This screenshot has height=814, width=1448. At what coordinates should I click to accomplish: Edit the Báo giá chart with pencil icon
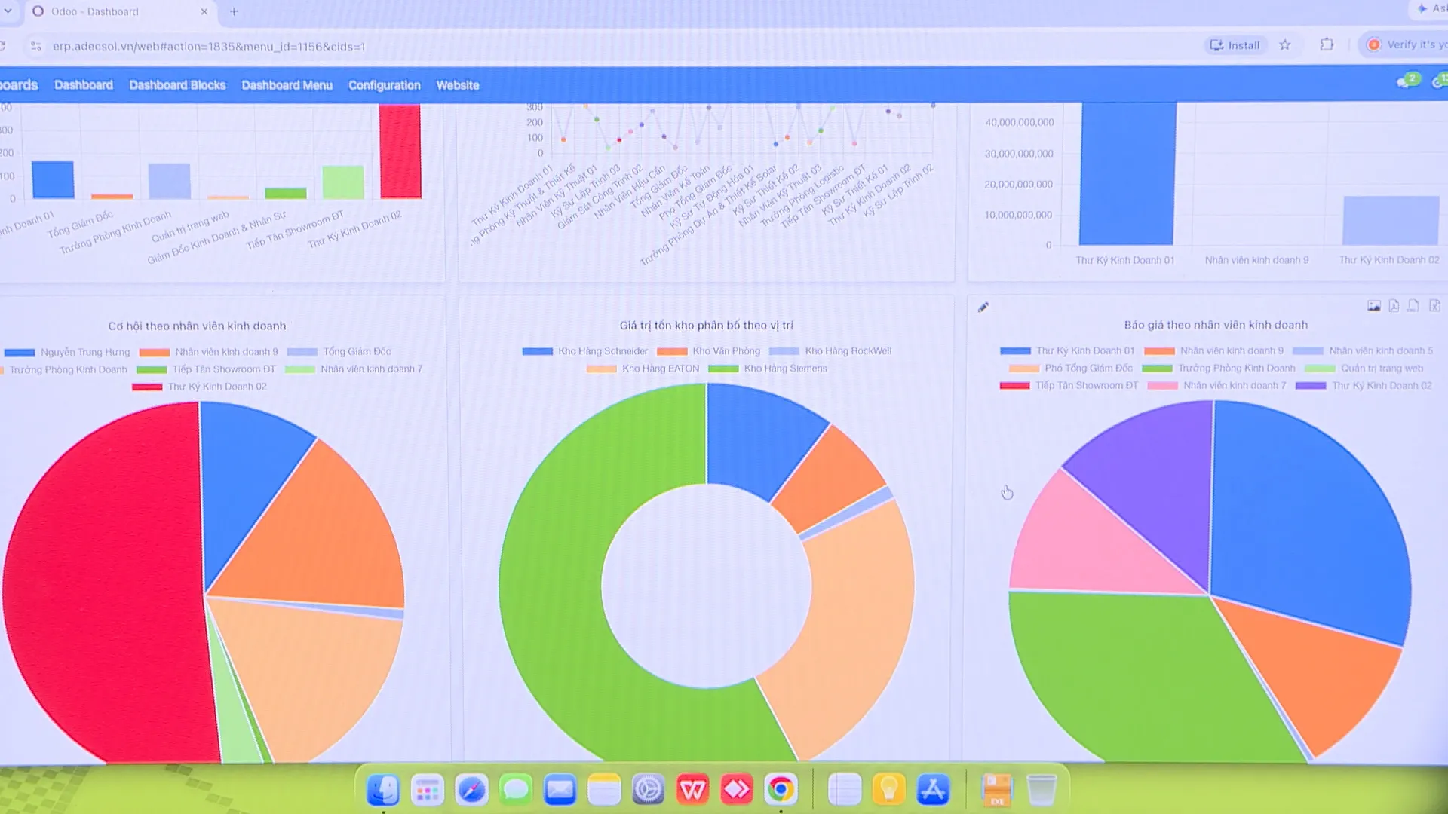(x=983, y=307)
